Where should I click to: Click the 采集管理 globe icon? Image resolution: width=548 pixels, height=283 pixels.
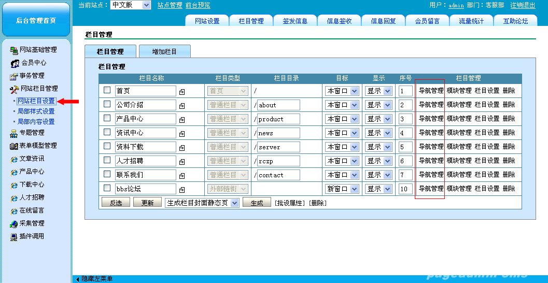coord(14,223)
